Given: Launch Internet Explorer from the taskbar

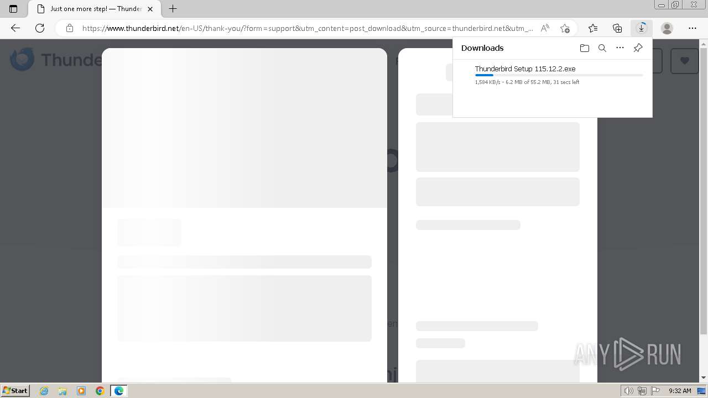Looking at the screenshot, I should (44, 391).
